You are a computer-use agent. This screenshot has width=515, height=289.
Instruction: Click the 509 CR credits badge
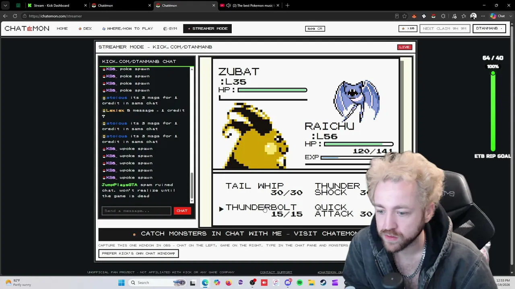point(315,28)
